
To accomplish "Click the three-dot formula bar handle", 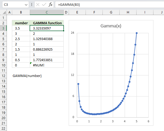I will click(x=32, y=4).
